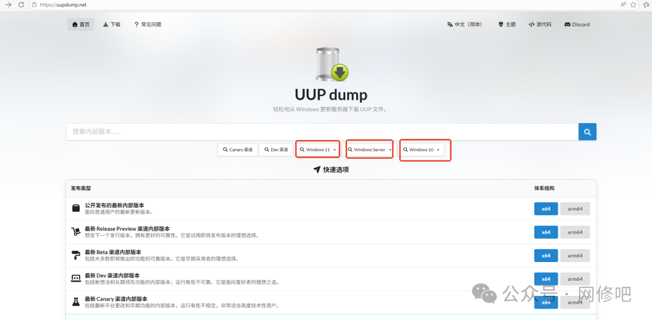
Task: Go to the 首页 home nav item
Action: (81, 25)
